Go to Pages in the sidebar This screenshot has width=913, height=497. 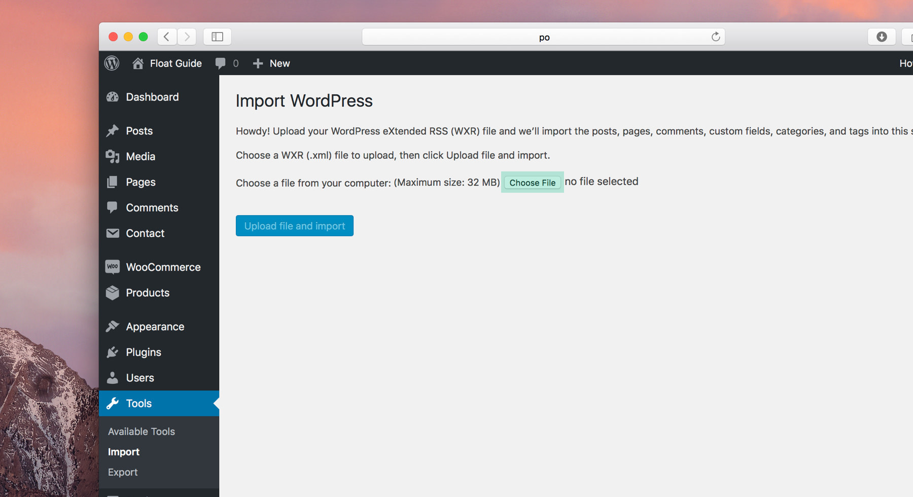pyautogui.click(x=159, y=182)
